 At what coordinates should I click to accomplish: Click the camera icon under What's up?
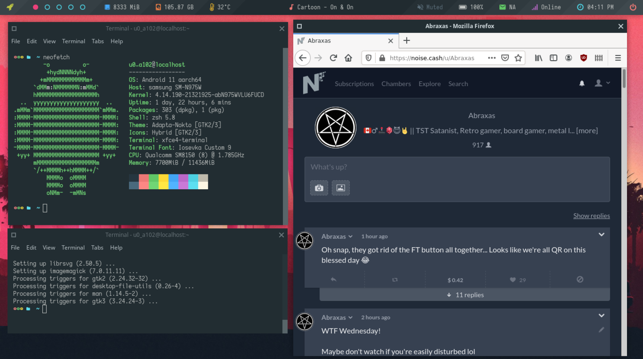(x=319, y=188)
